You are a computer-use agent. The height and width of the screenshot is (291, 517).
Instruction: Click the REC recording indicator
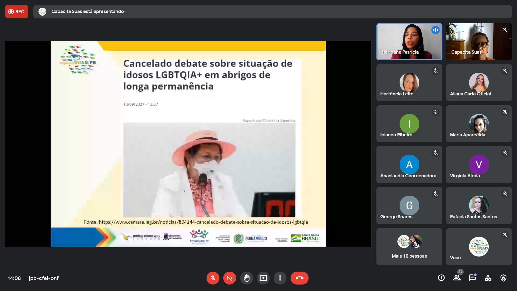point(17,12)
